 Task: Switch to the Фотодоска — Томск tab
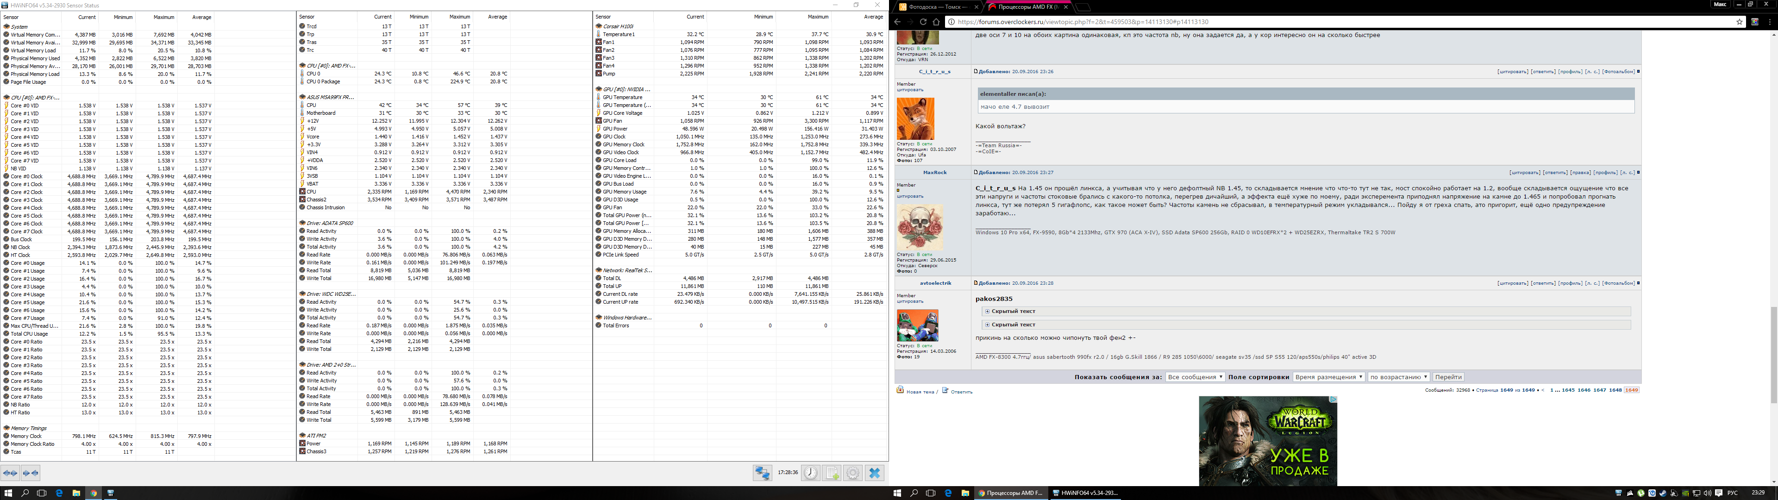point(936,7)
